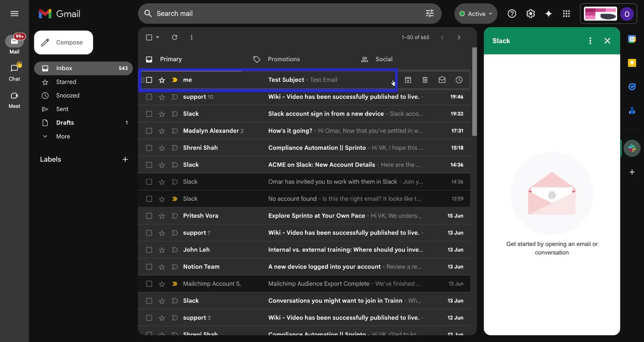Star the email from John Leh
644x342 pixels.
(x=162, y=250)
